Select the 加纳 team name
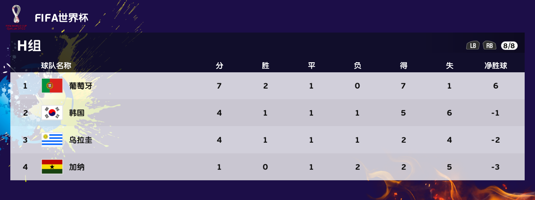This screenshot has height=200, width=535. (77, 167)
